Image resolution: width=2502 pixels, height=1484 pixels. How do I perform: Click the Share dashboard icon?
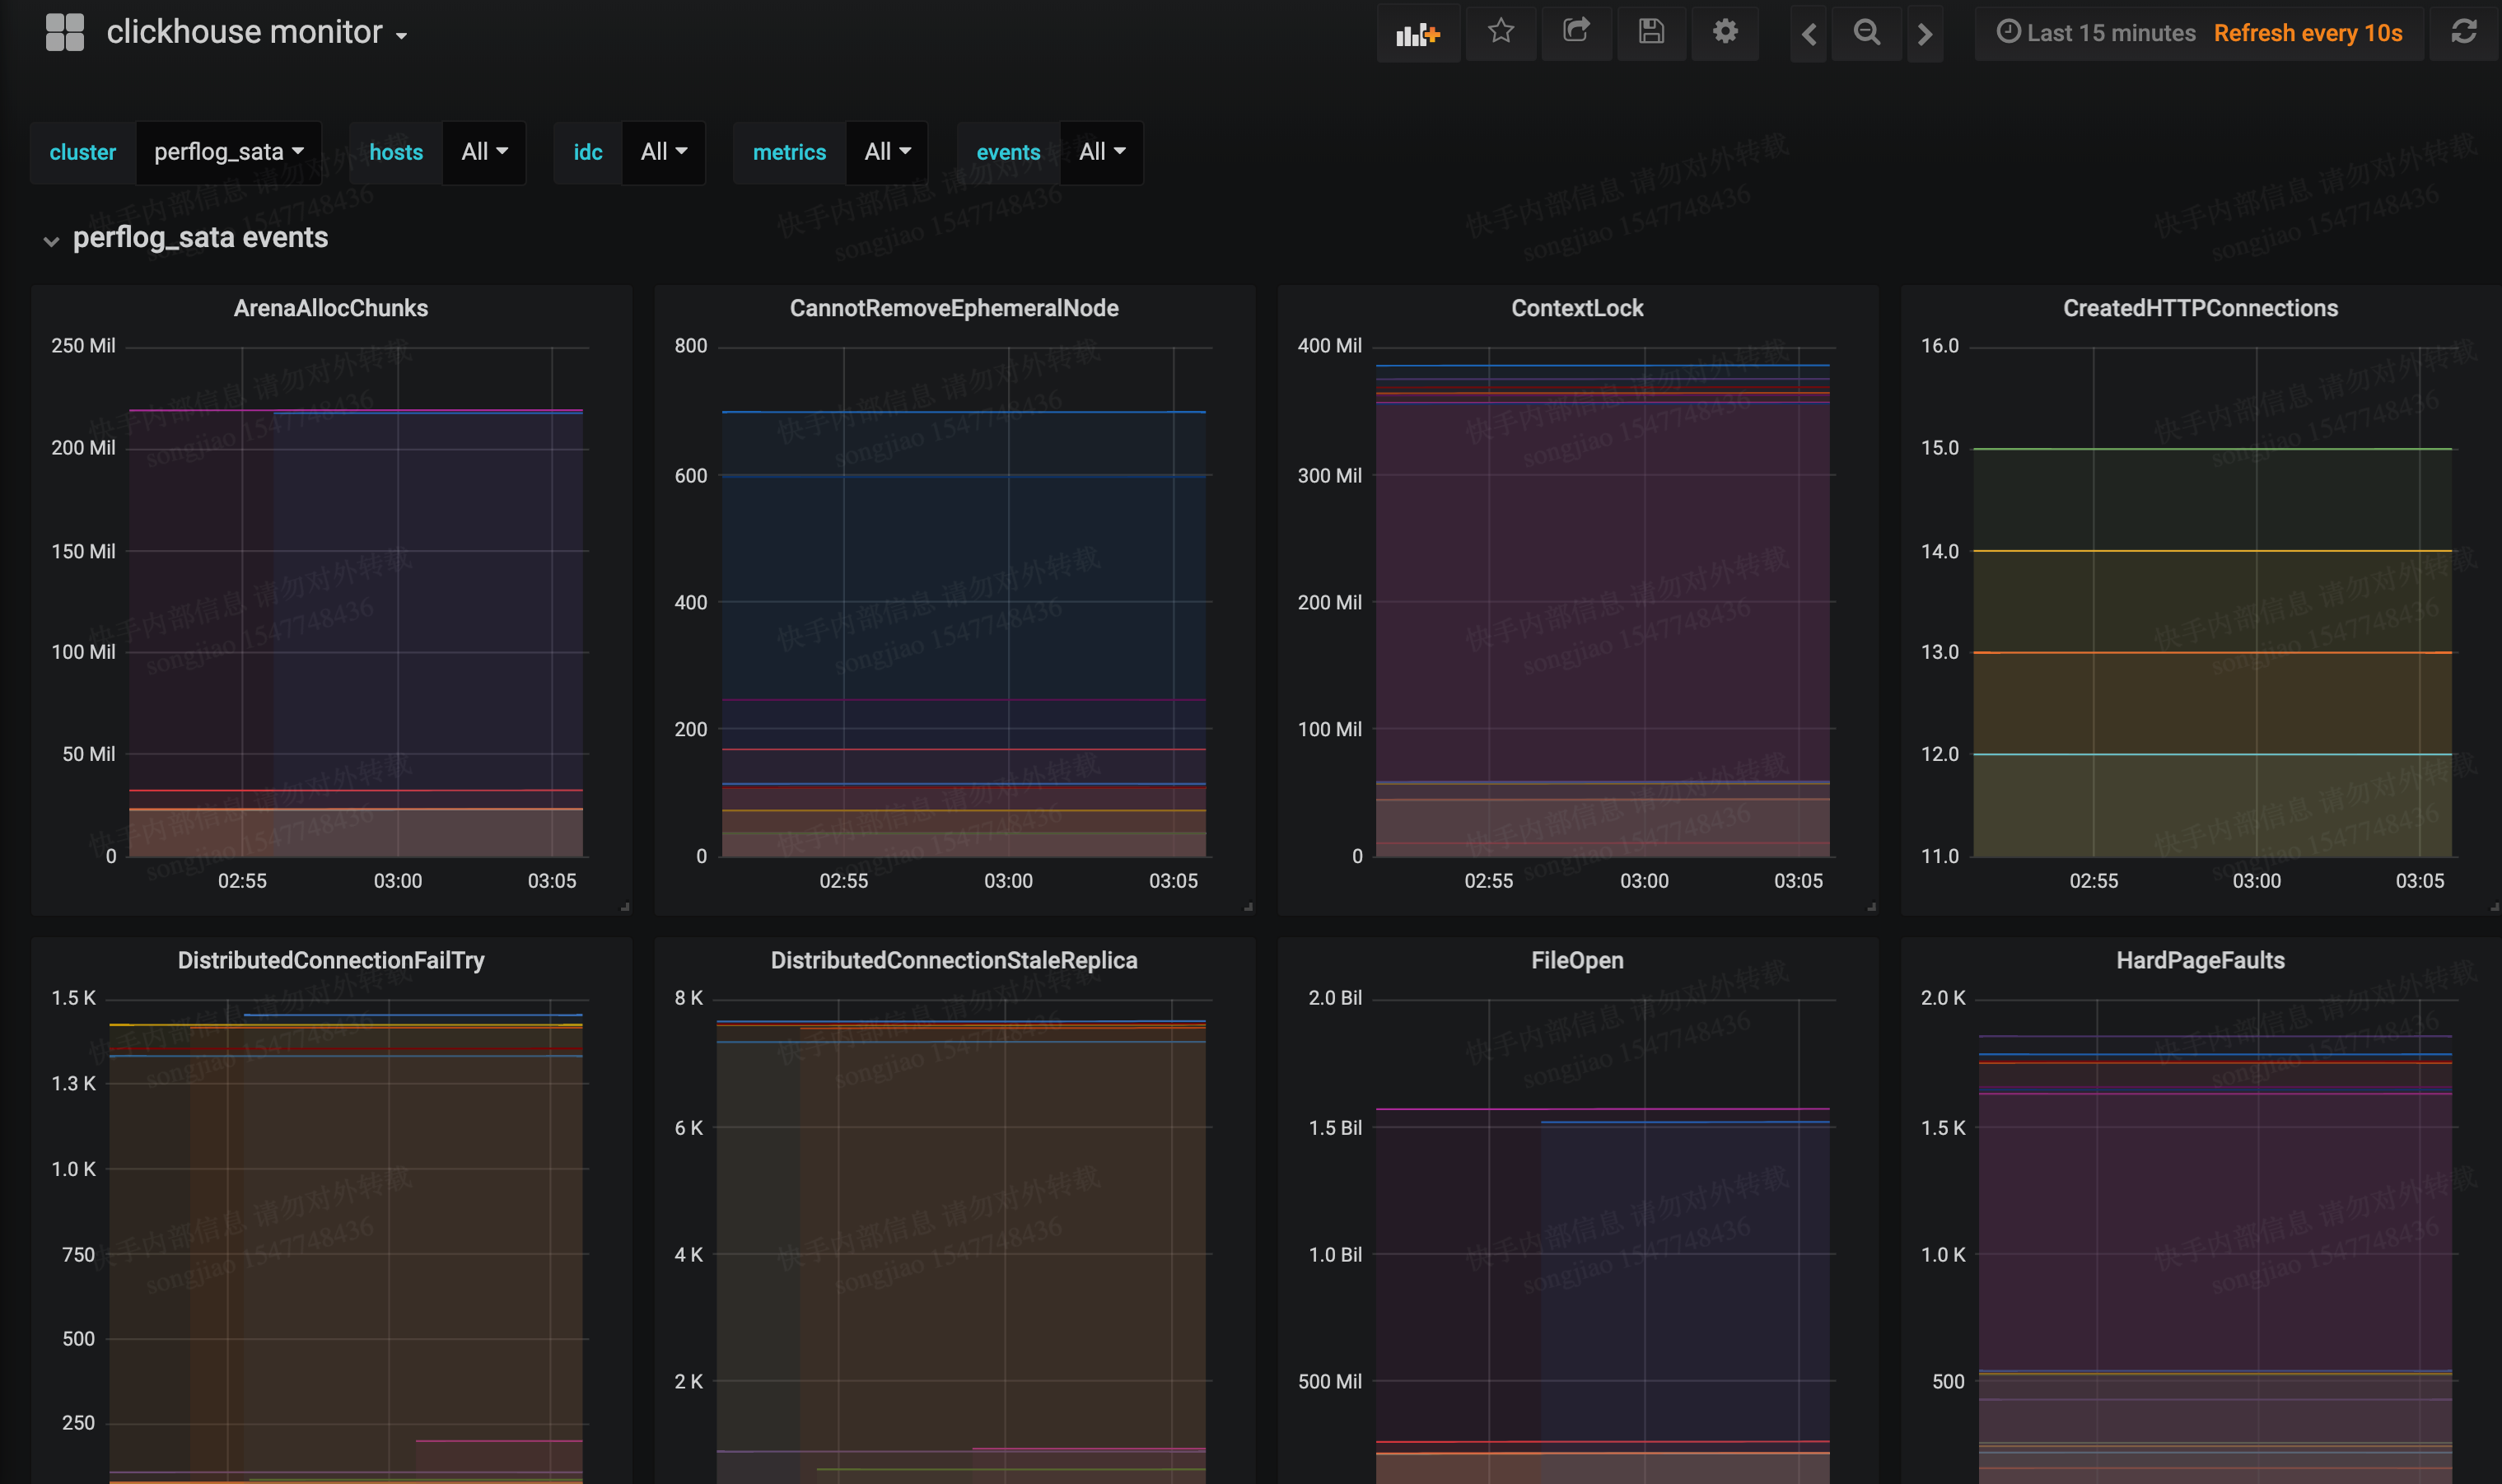tap(1576, 32)
